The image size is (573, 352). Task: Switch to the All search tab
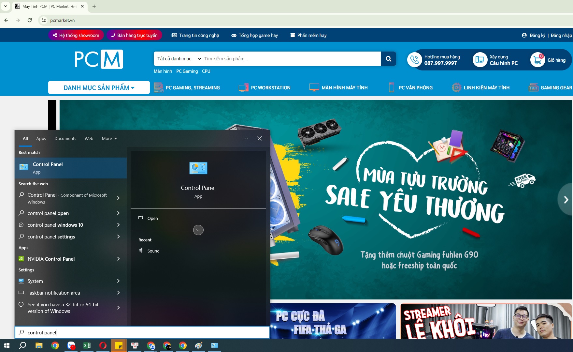click(x=25, y=138)
